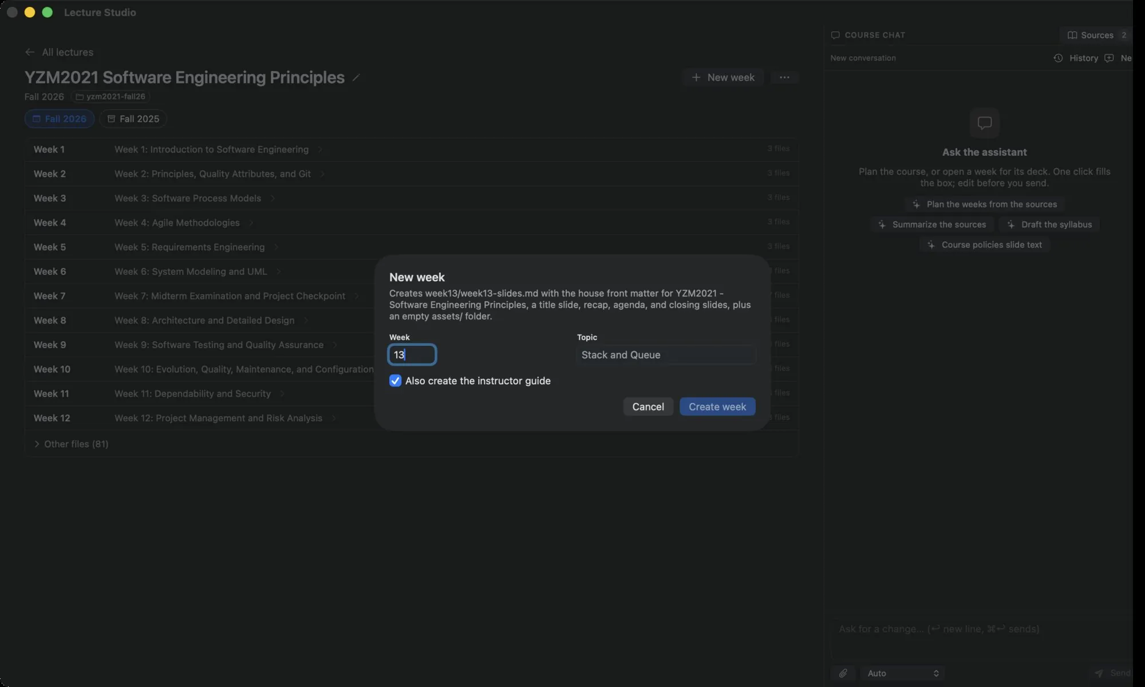Viewport: 1145px width, 687px height.
Task: Choose Plan the weeks from the sources
Action: point(985,204)
